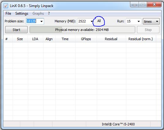Minimize the LinX window
The height and width of the screenshot is (130, 164).
click(135, 5)
